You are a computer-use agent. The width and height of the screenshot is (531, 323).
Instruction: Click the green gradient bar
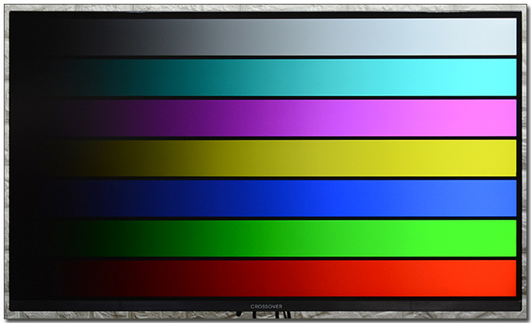coord(264,238)
